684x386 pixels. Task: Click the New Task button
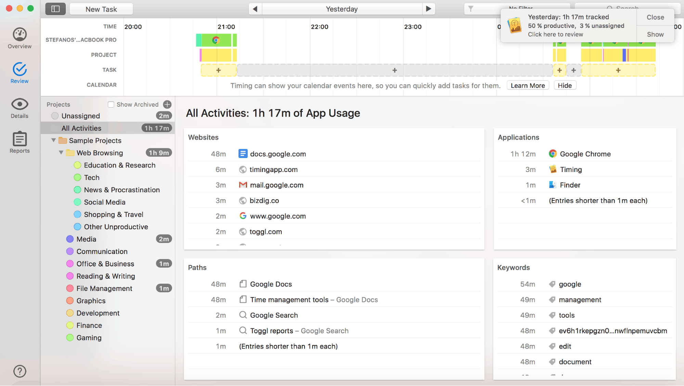(101, 9)
